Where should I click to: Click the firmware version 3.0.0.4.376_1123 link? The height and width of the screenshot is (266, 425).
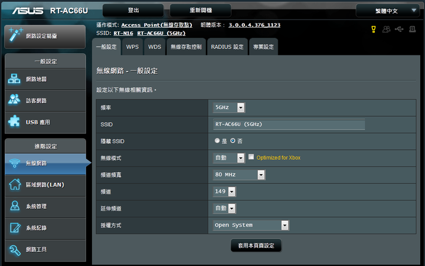[254, 25]
